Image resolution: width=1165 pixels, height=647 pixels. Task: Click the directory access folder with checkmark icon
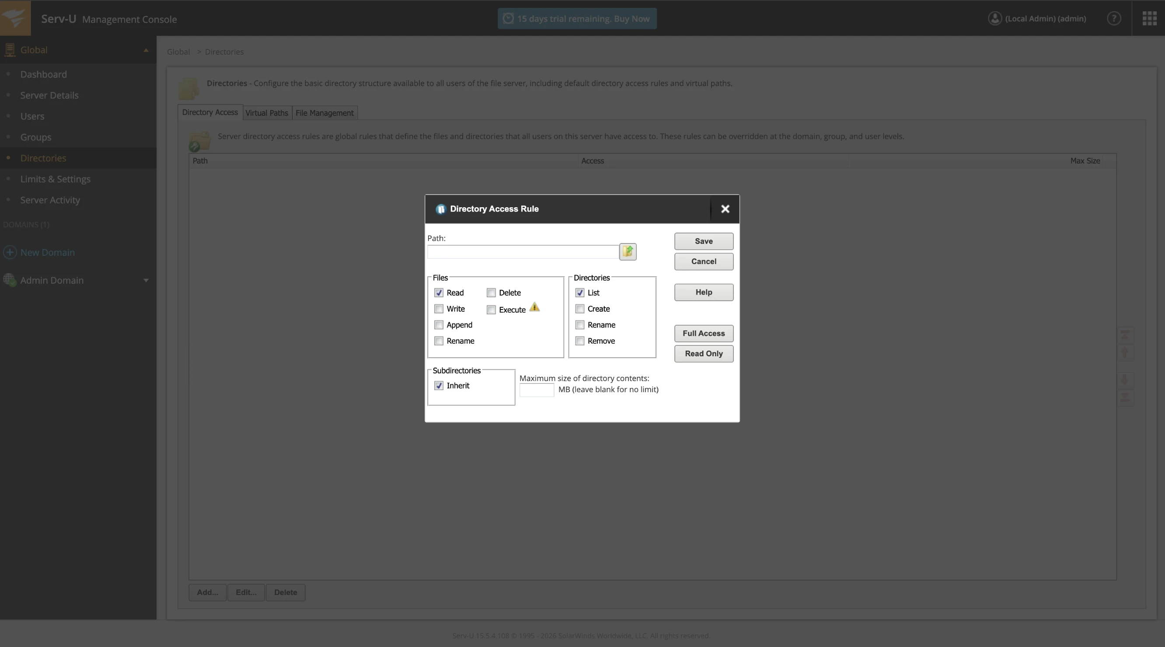coord(199,142)
